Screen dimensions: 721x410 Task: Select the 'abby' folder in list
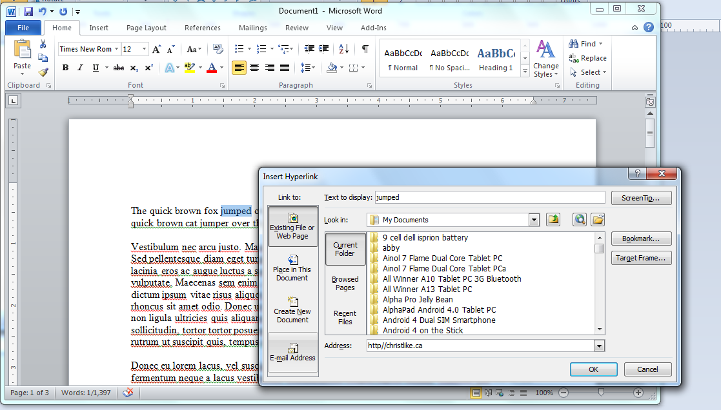(391, 248)
